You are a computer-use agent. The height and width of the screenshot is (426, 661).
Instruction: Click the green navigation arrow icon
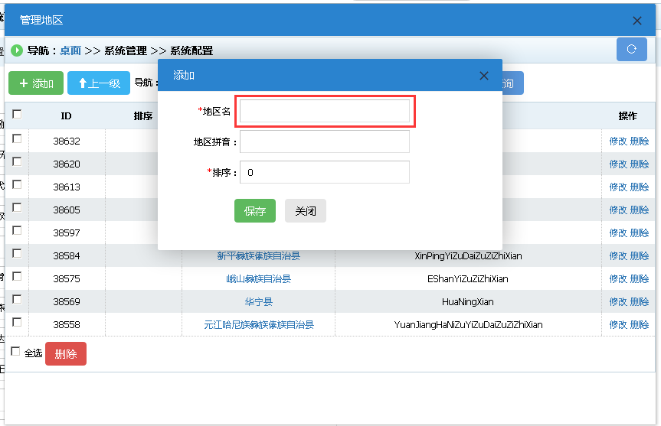17,50
